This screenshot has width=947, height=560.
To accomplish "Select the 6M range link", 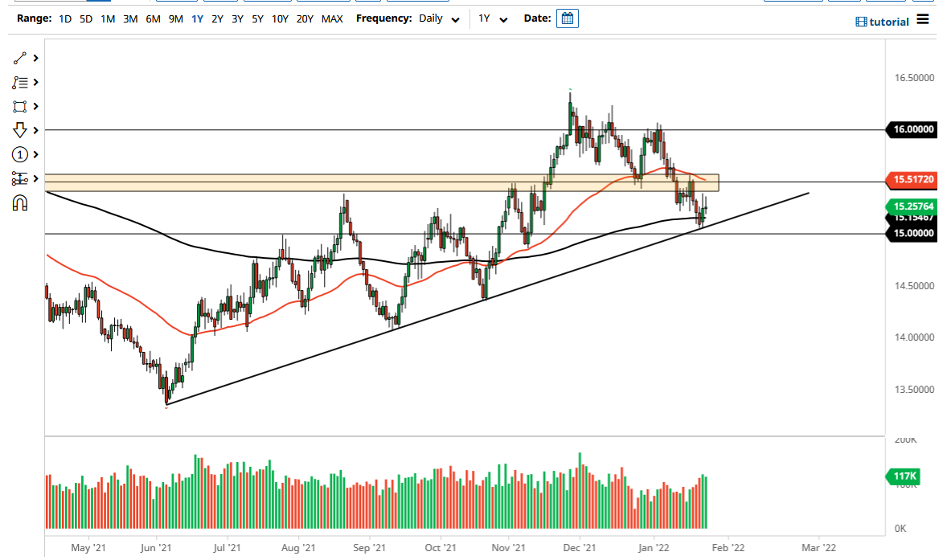I will point(153,18).
